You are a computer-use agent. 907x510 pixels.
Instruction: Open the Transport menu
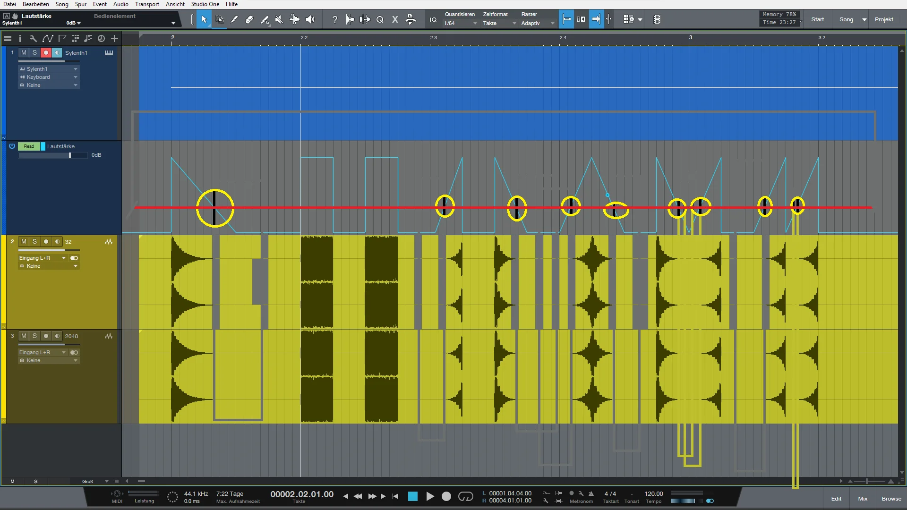(x=147, y=4)
